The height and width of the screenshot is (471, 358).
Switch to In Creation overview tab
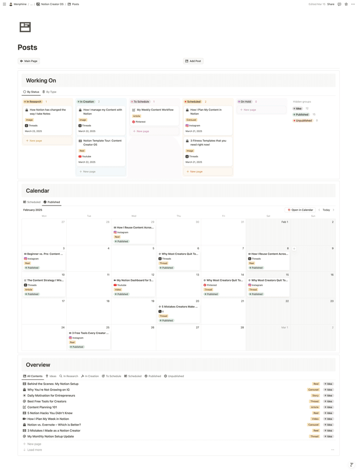(x=90, y=376)
